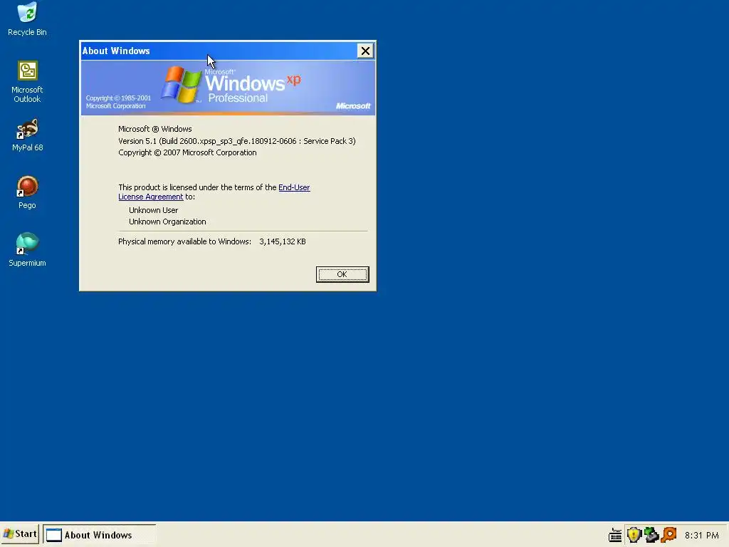
Task: Select the MyPal 68 browser shortcut
Action: click(x=28, y=135)
